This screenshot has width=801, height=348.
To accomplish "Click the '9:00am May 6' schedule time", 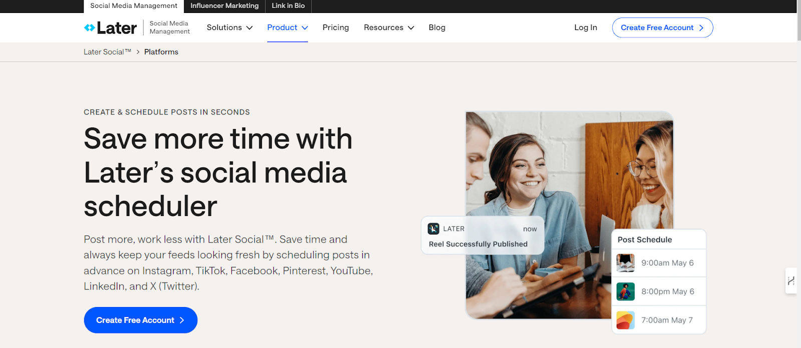I will pos(667,263).
